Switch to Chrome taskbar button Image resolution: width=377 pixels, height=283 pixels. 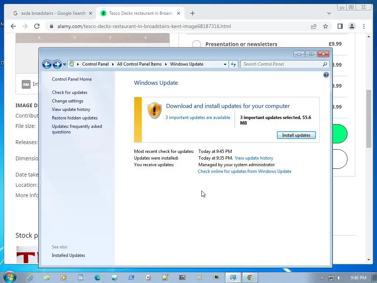(x=250, y=277)
